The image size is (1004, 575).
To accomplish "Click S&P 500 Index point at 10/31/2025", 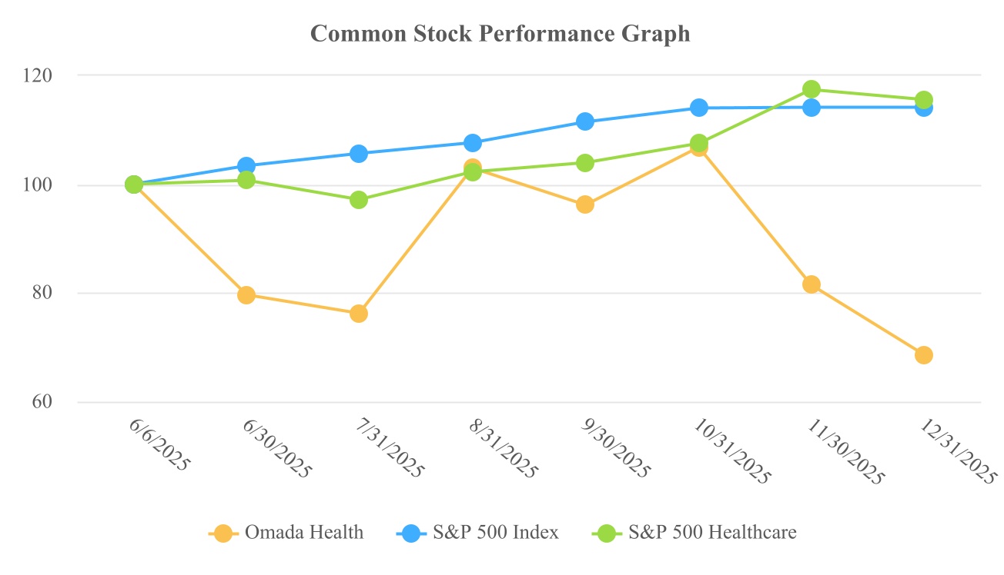I will pos(698,108).
